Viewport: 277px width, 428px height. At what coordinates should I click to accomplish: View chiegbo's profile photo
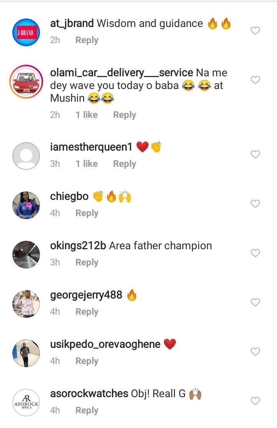(26, 205)
